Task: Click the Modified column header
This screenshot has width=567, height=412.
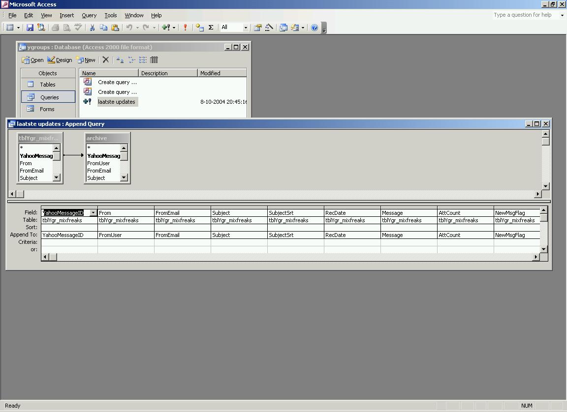Action: (x=222, y=73)
